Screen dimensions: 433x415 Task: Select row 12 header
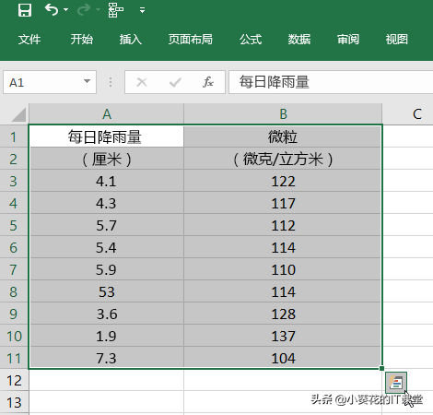14,380
